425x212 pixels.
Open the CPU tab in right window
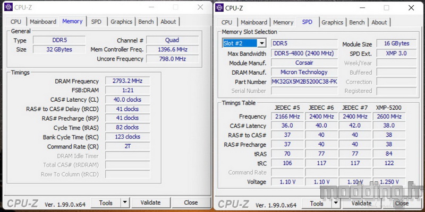pos(227,22)
